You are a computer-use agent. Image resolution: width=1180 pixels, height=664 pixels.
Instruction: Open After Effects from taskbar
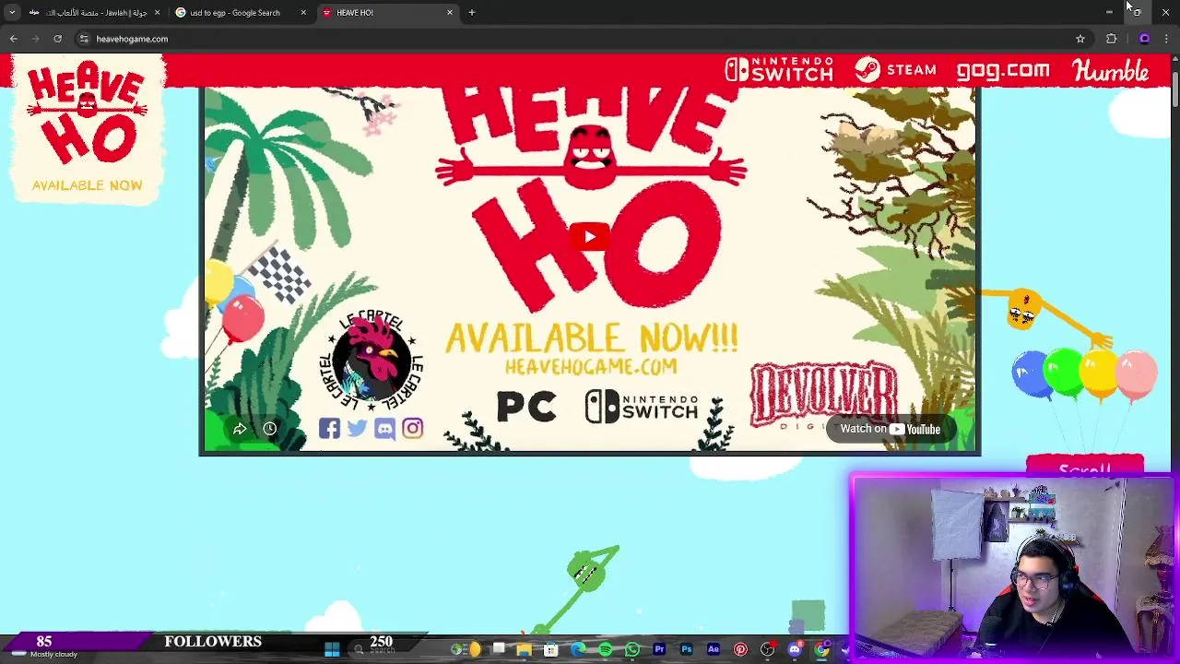click(714, 650)
